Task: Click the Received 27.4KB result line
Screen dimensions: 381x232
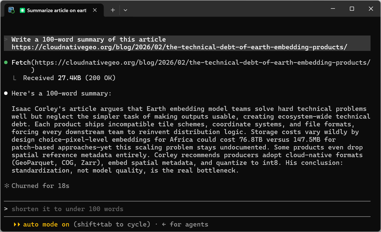Action: [x=69, y=78]
